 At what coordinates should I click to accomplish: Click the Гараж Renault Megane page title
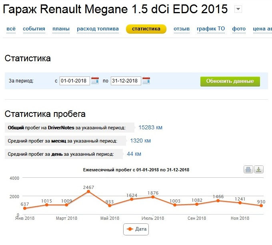[115, 9]
